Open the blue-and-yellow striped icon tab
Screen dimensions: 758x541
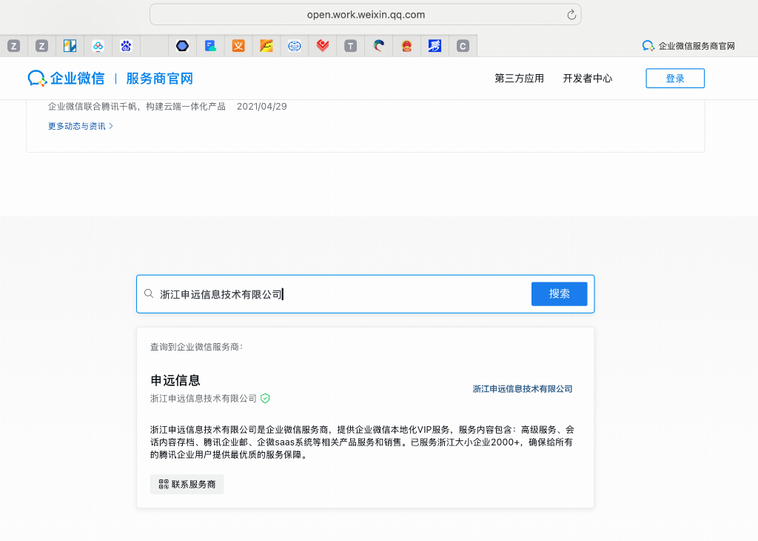pos(70,46)
